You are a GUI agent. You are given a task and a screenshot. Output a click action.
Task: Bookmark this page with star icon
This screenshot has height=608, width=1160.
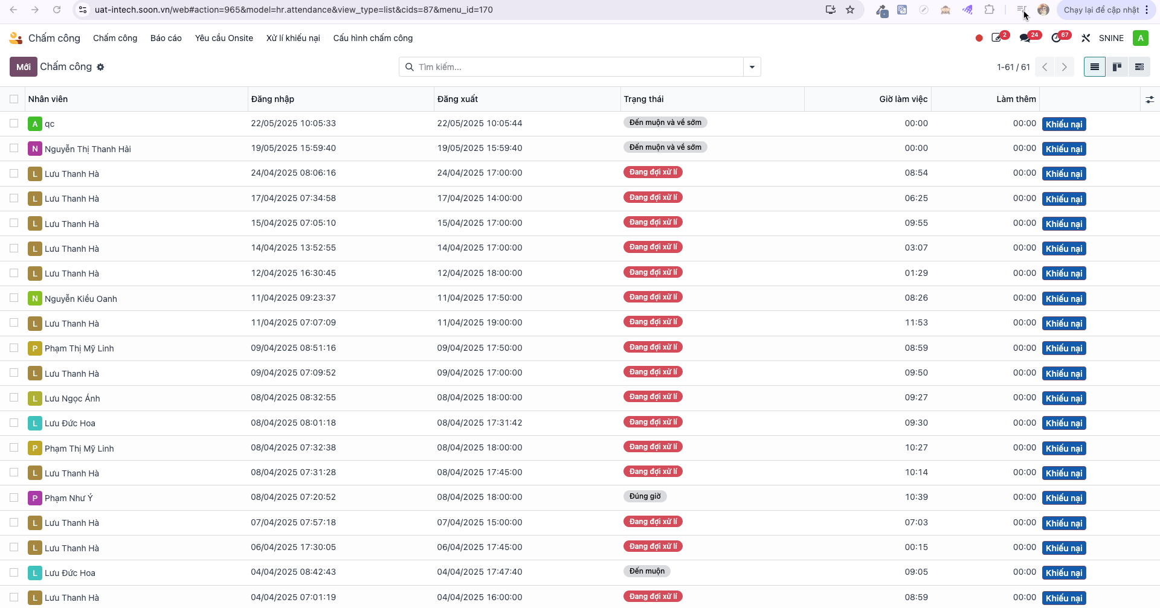(850, 10)
